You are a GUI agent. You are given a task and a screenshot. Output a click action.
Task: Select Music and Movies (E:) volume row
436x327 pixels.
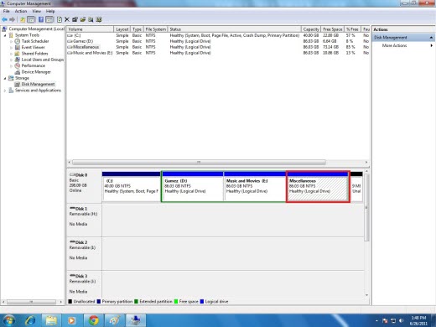coord(218,53)
